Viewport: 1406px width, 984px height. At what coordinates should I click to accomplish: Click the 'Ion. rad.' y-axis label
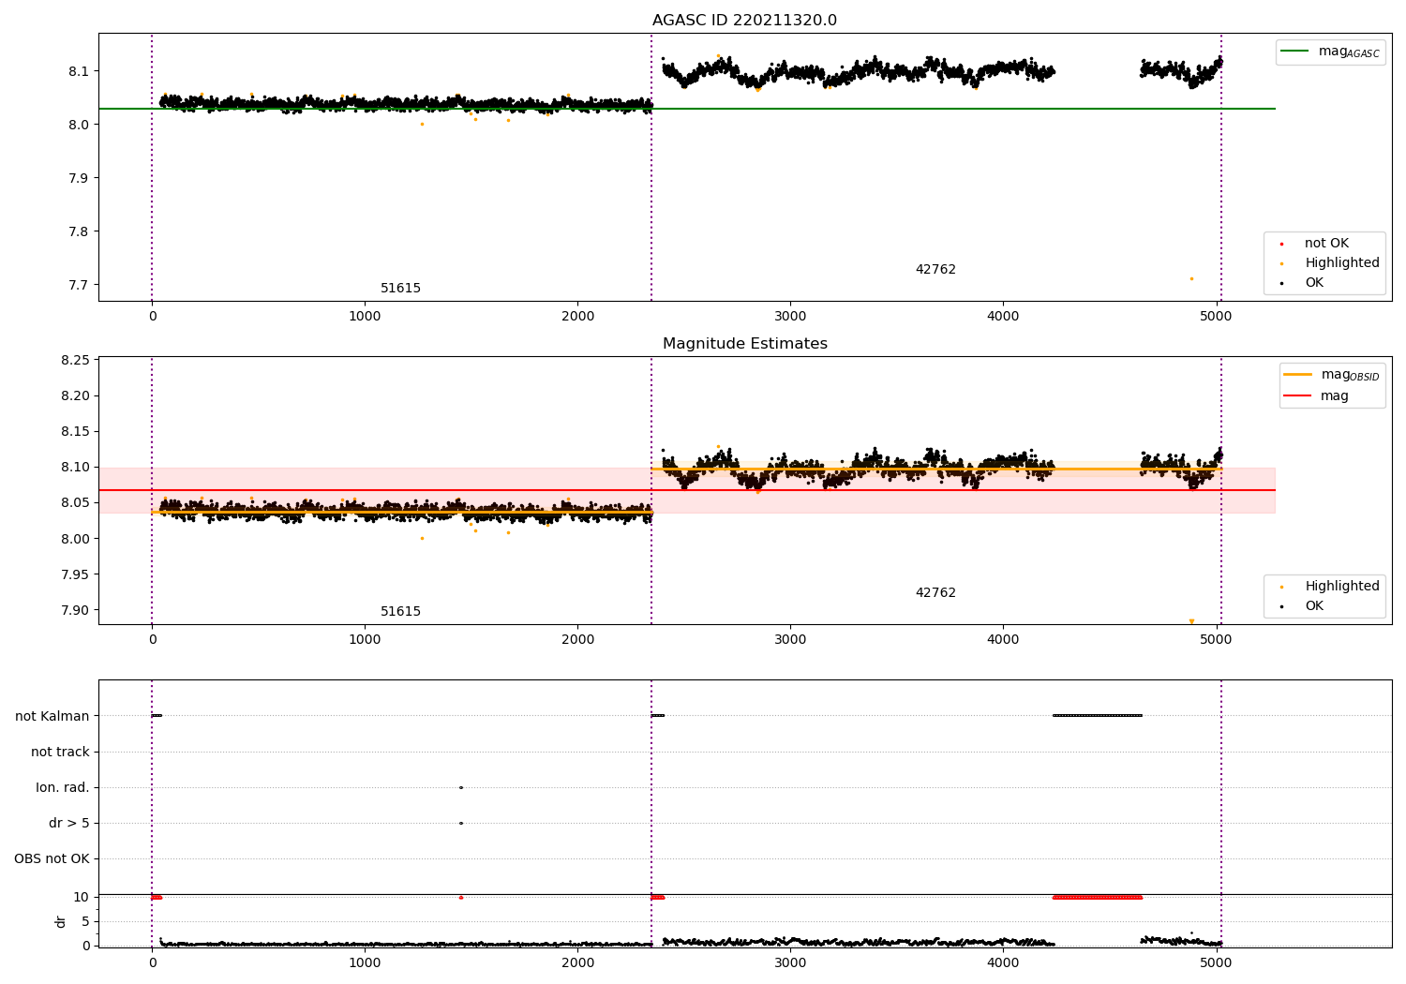(x=63, y=788)
